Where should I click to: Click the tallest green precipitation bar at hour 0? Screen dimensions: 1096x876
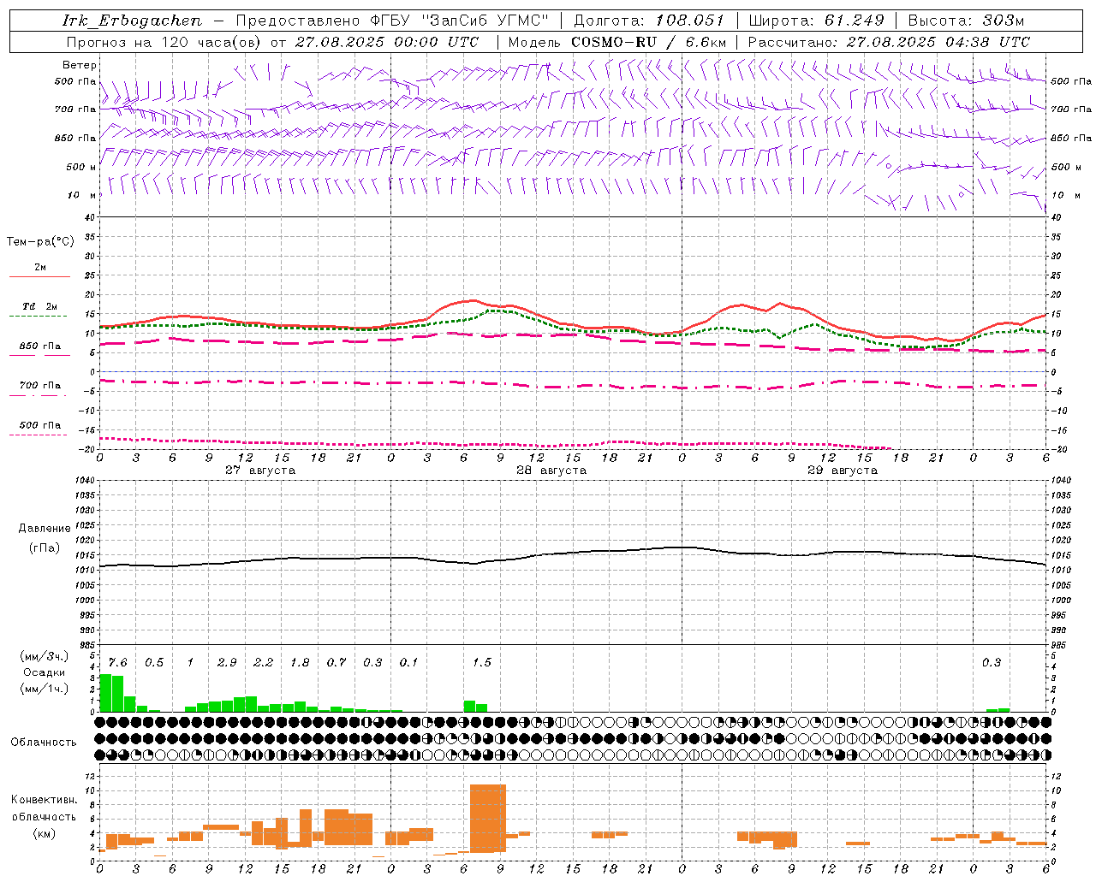(x=105, y=693)
